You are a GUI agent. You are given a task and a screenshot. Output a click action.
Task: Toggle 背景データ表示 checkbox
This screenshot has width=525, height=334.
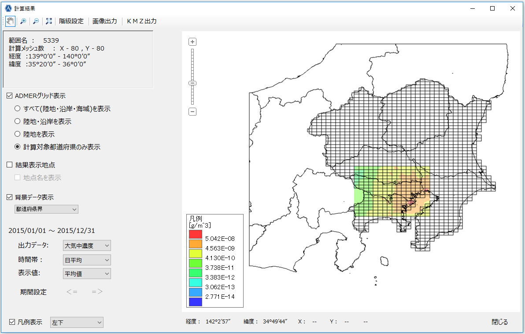point(9,197)
